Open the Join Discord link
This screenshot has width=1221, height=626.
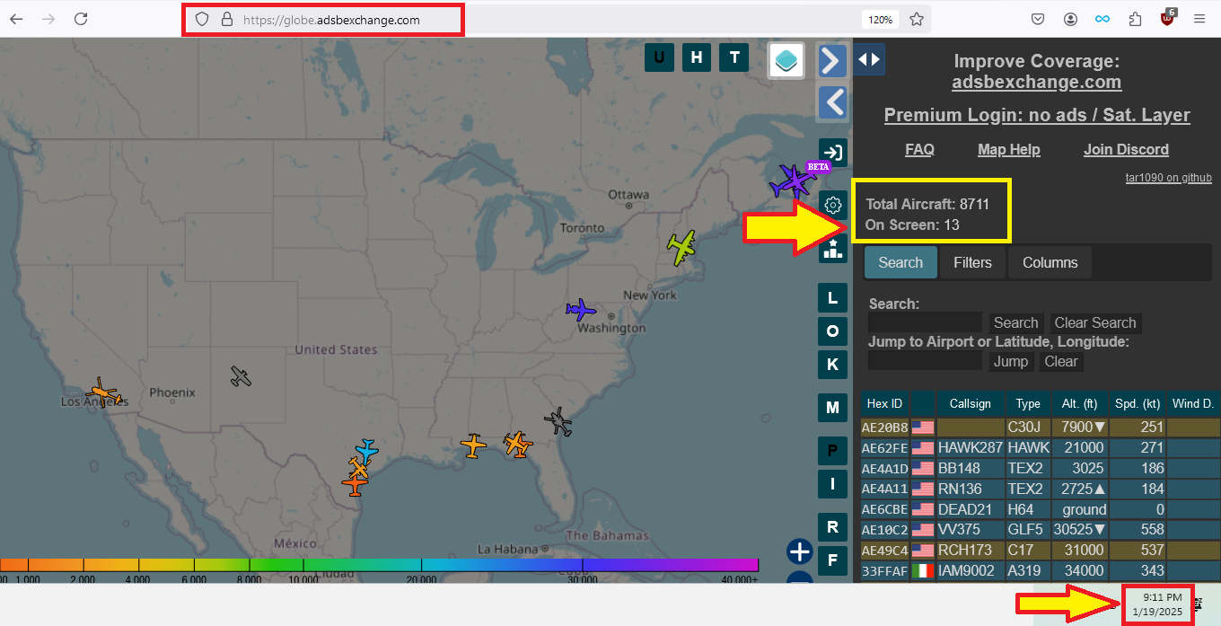pos(1126,149)
